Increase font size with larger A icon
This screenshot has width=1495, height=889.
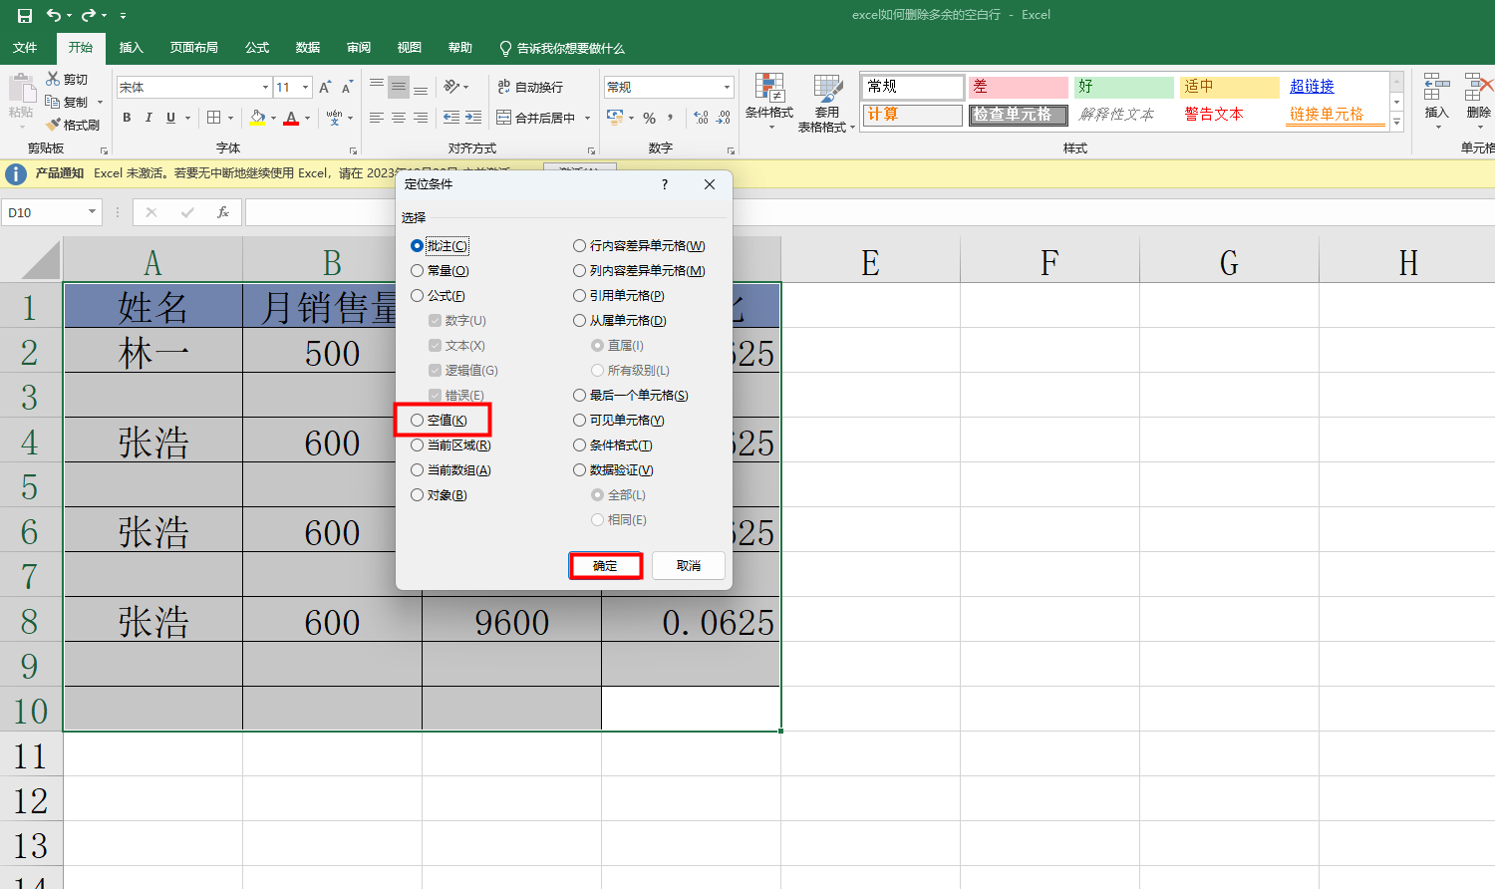pos(325,88)
